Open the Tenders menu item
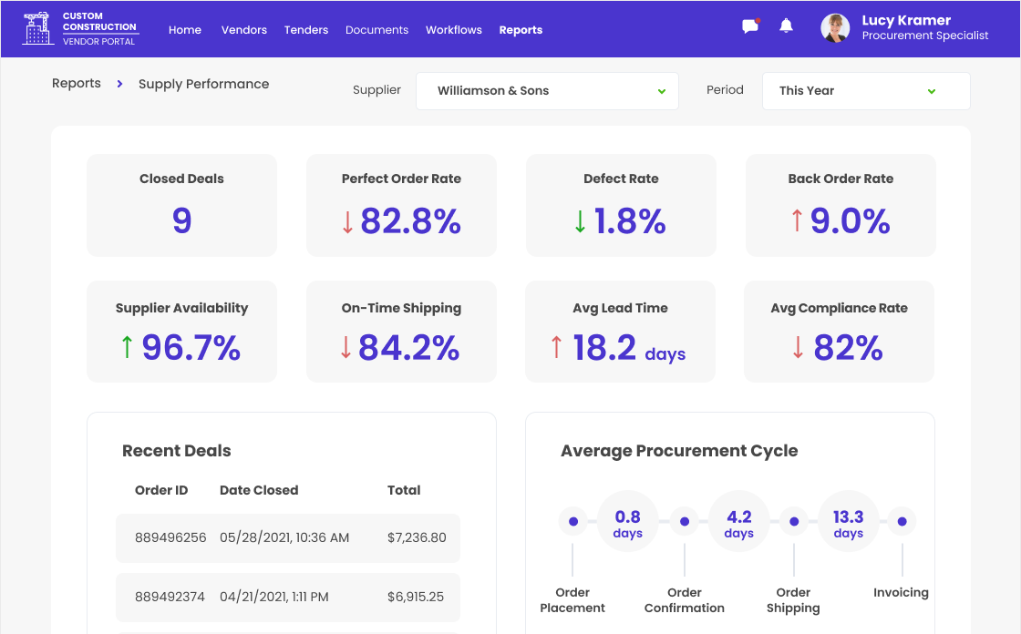The width and height of the screenshot is (1021, 634). tap(306, 30)
